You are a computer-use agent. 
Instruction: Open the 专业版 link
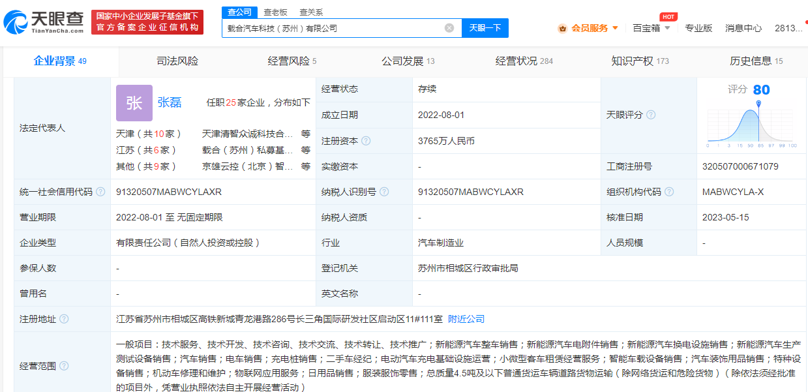point(698,28)
